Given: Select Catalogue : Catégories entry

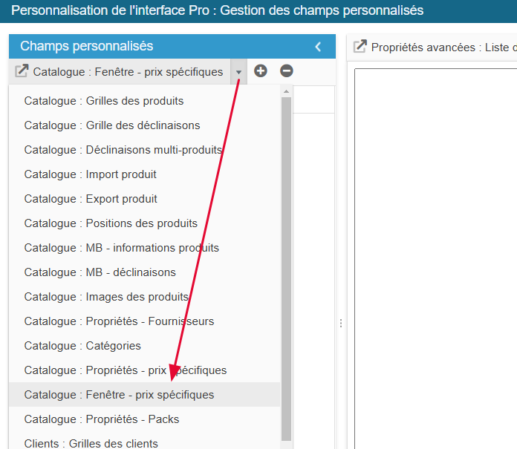Looking at the screenshot, I should (82, 346).
